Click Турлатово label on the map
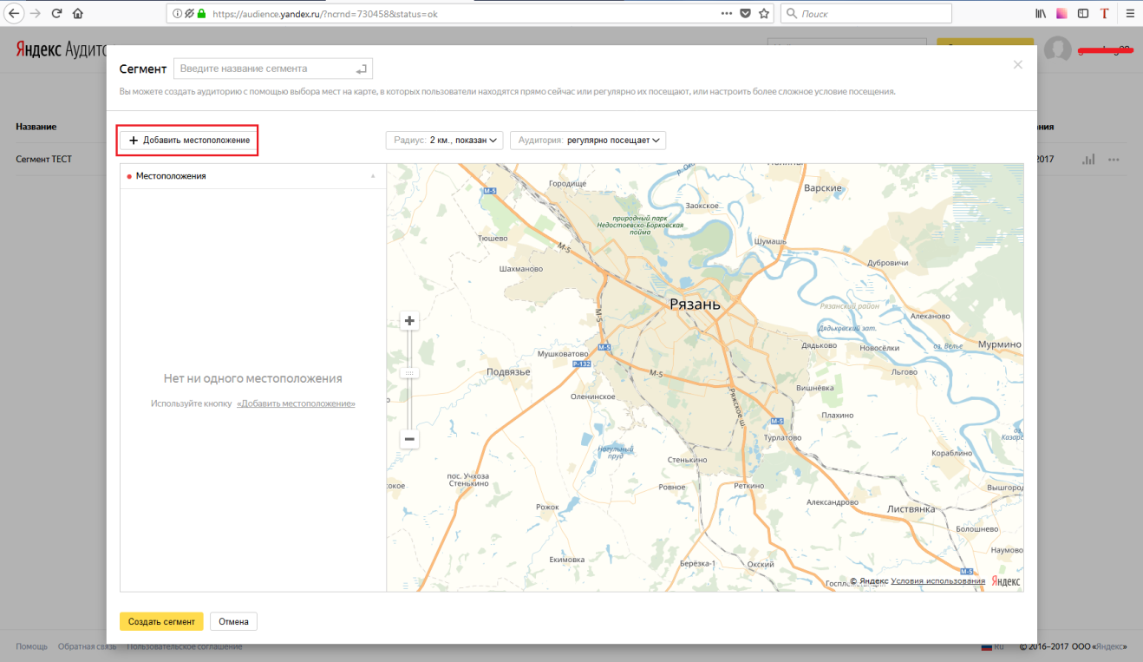The width and height of the screenshot is (1143, 662). point(783,438)
